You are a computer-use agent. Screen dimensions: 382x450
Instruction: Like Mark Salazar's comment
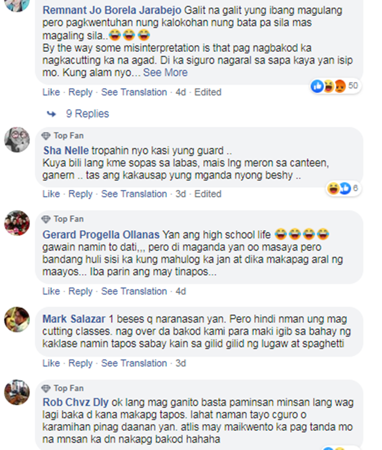(x=51, y=363)
